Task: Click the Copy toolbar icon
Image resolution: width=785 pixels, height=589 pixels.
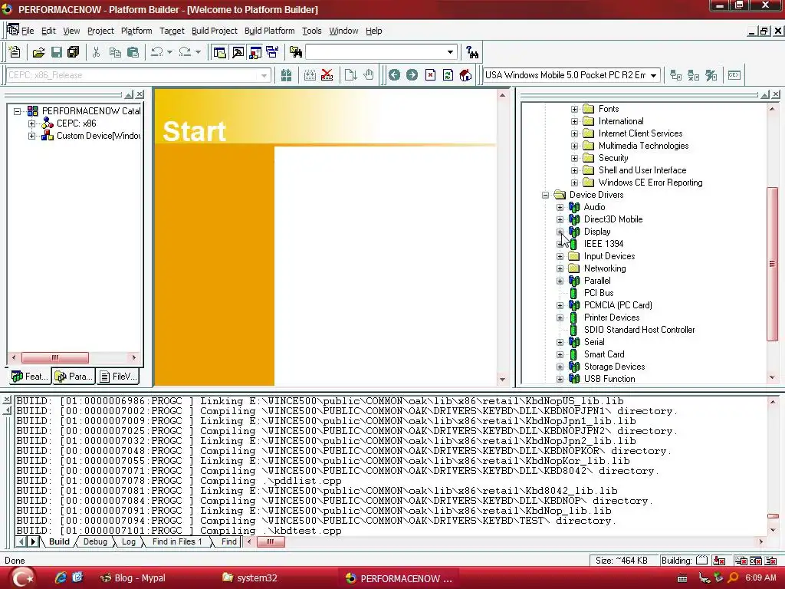Action: tap(115, 52)
